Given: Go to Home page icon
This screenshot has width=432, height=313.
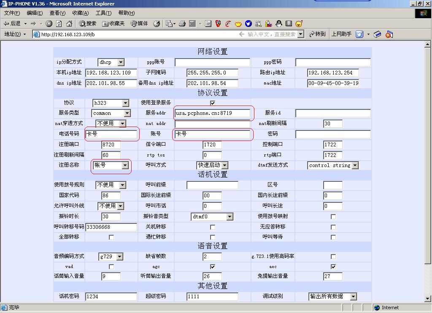Looking at the screenshot, I should coord(69,24).
